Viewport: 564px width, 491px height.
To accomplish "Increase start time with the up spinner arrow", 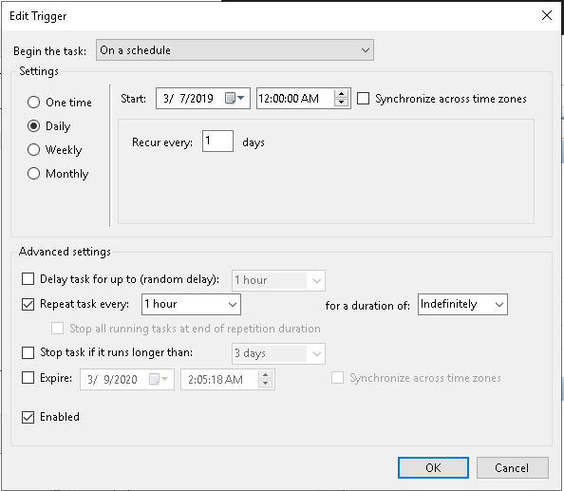I will click(x=341, y=94).
